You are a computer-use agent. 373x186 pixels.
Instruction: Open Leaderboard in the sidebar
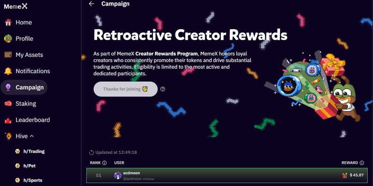[x=33, y=120]
